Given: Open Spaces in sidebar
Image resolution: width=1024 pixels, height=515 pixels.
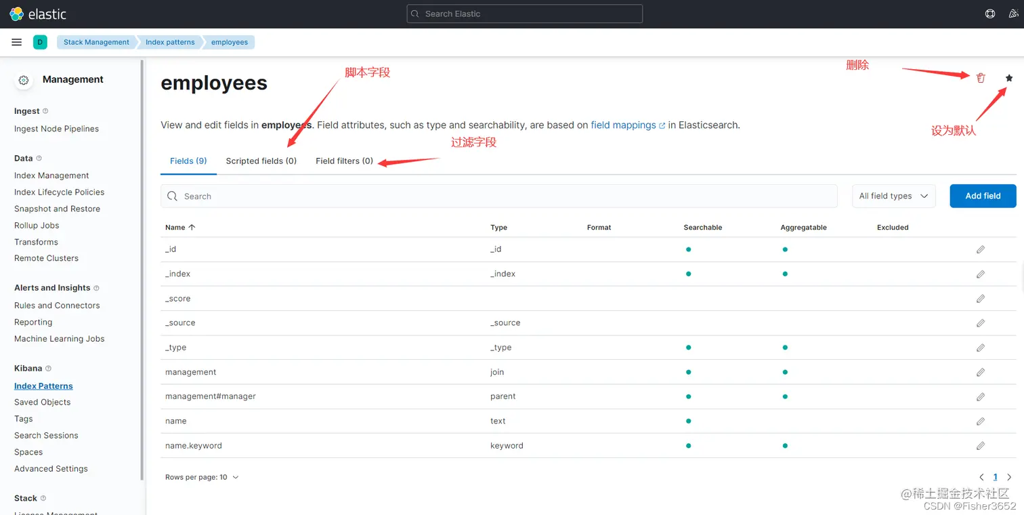Looking at the screenshot, I should click(x=28, y=452).
